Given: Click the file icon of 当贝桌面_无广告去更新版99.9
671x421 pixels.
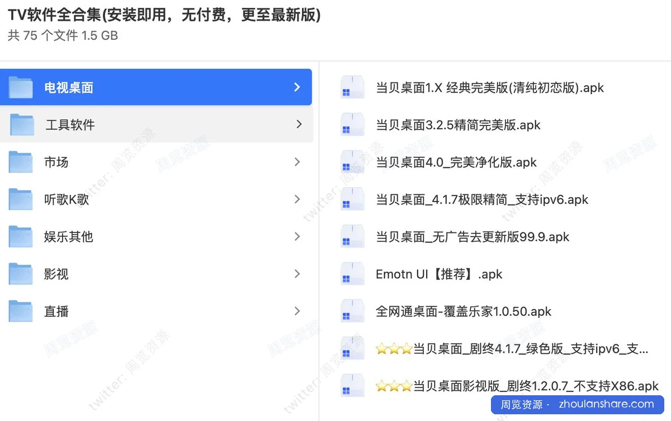Looking at the screenshot, I should [352, 236].
